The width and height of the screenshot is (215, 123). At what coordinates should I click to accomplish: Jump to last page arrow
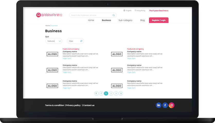(x=121, y=94)
